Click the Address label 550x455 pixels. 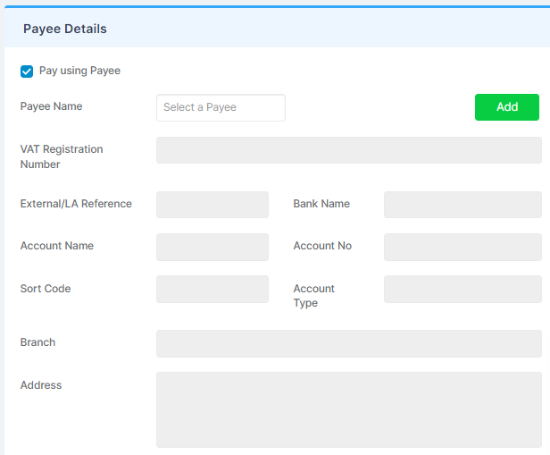click(41, 385)
